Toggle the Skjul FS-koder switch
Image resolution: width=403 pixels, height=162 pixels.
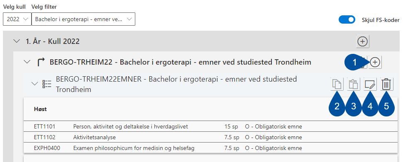tap(347, 19)
